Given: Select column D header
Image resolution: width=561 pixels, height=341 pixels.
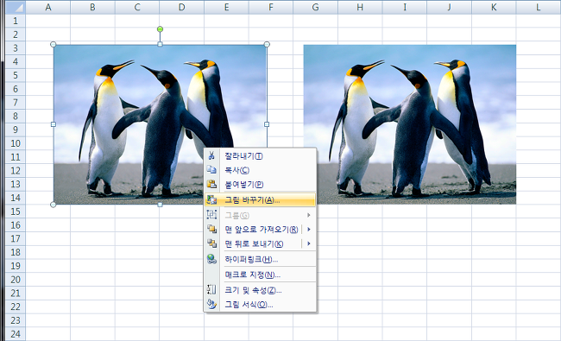Looking at the screenshot, I should (x=182, y=7).
